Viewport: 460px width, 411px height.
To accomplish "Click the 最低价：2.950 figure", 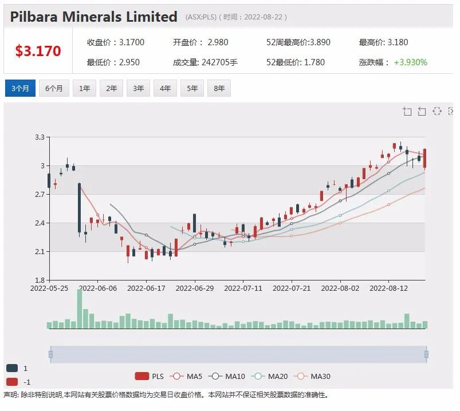I will pos(113,62).
